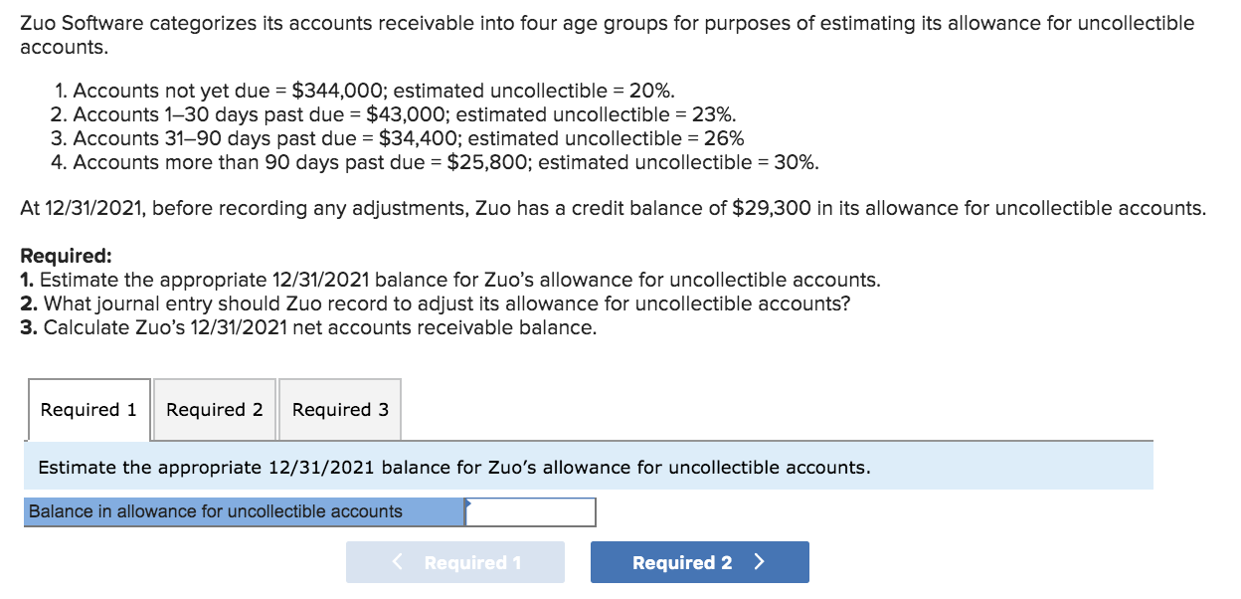The height and width of the screenshot is (599, 1241).
Task: Click the left arrow on Required 1 button
Action: 397,562
